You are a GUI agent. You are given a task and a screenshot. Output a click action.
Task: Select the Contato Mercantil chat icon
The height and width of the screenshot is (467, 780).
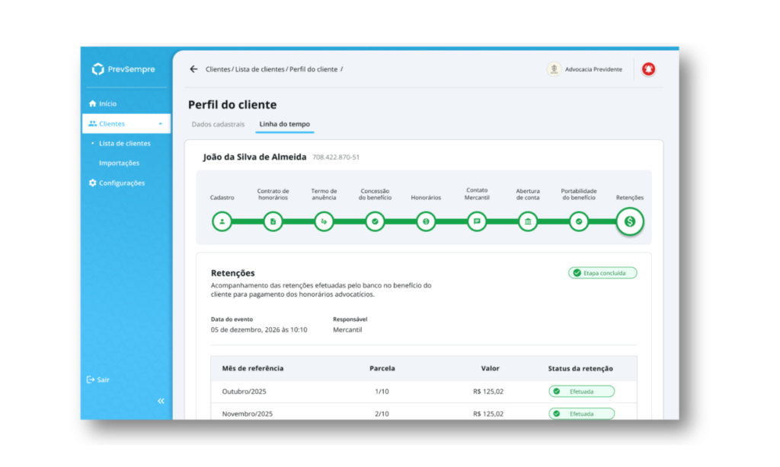[x=477, y=221]
